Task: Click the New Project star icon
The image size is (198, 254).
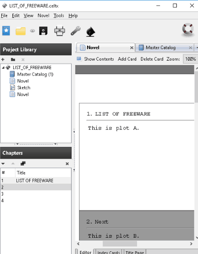Action: point(6,31)
